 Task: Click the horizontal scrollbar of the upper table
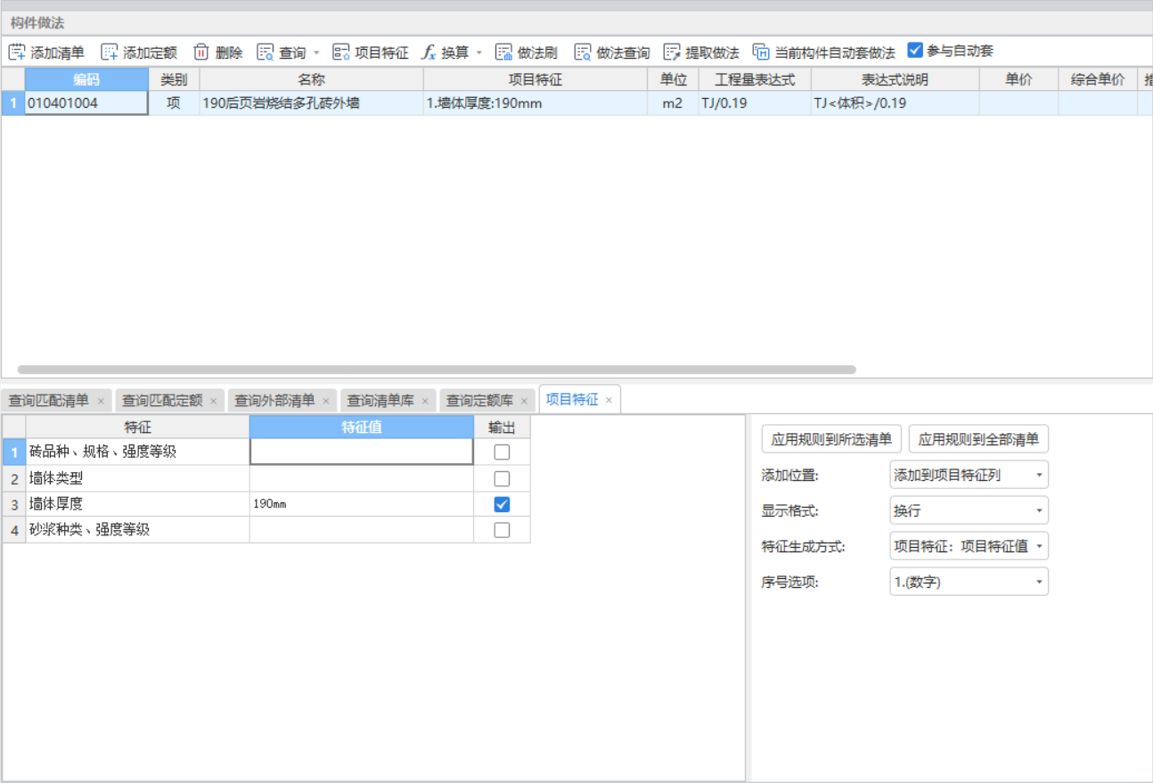pyautogui.click(x=437, y=369)
